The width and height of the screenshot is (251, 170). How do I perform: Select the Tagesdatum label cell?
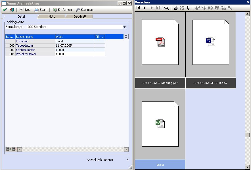coord(35,45)
